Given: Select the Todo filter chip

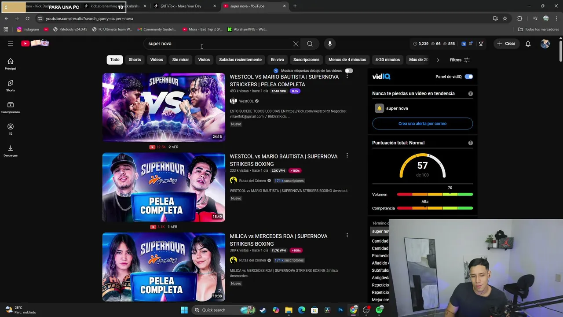Looking at the screenshot, I should (x=115, y=59).
